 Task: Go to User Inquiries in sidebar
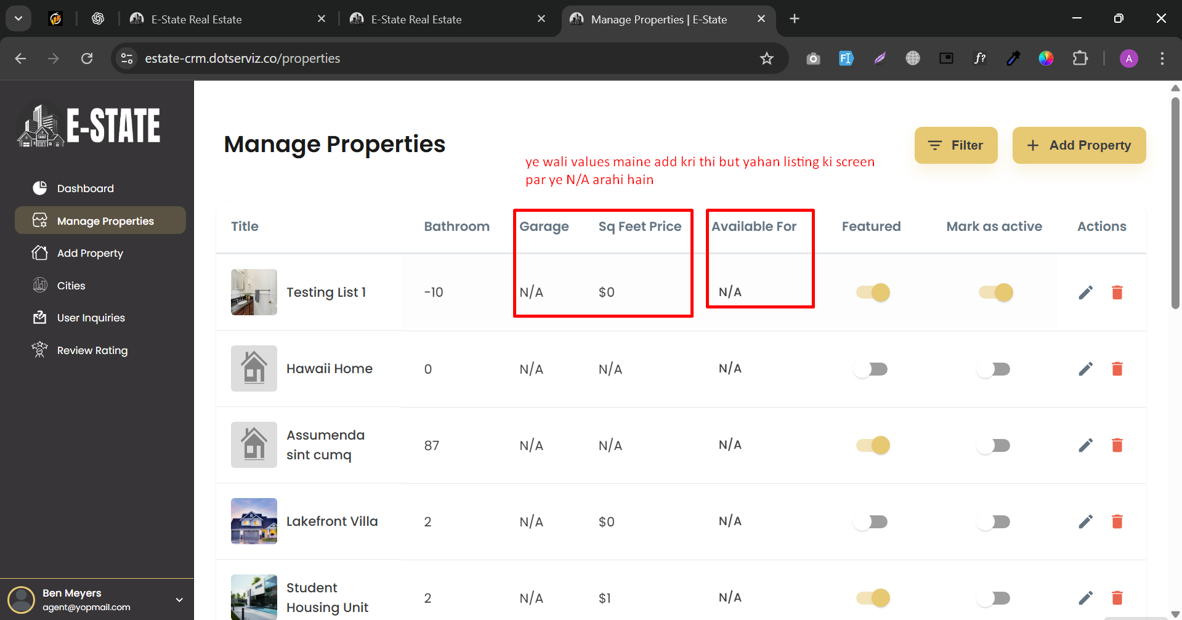[x=91, y=318]
